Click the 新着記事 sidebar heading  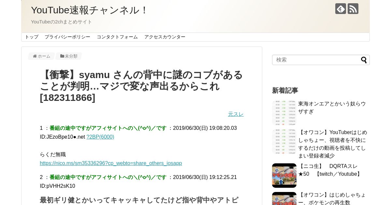pyautogui.click(x=285, y=90)
